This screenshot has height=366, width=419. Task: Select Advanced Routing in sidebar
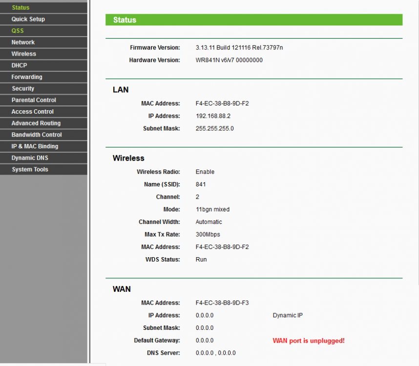pyautogui.click(x=36, y=123)
